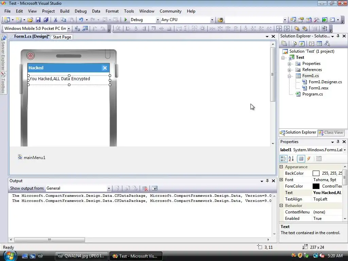Open the Windows Mobile target device dropdown
The image size is (348, 261).
69,29
